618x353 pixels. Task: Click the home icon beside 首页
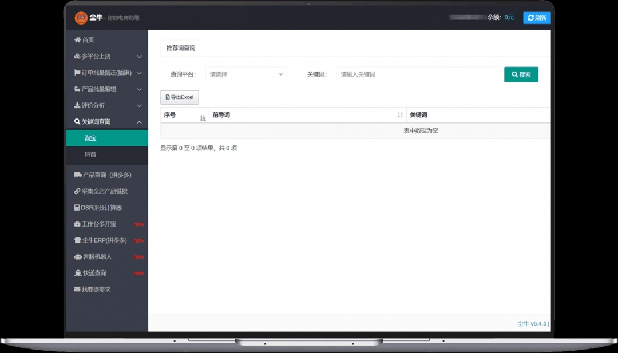77,40
